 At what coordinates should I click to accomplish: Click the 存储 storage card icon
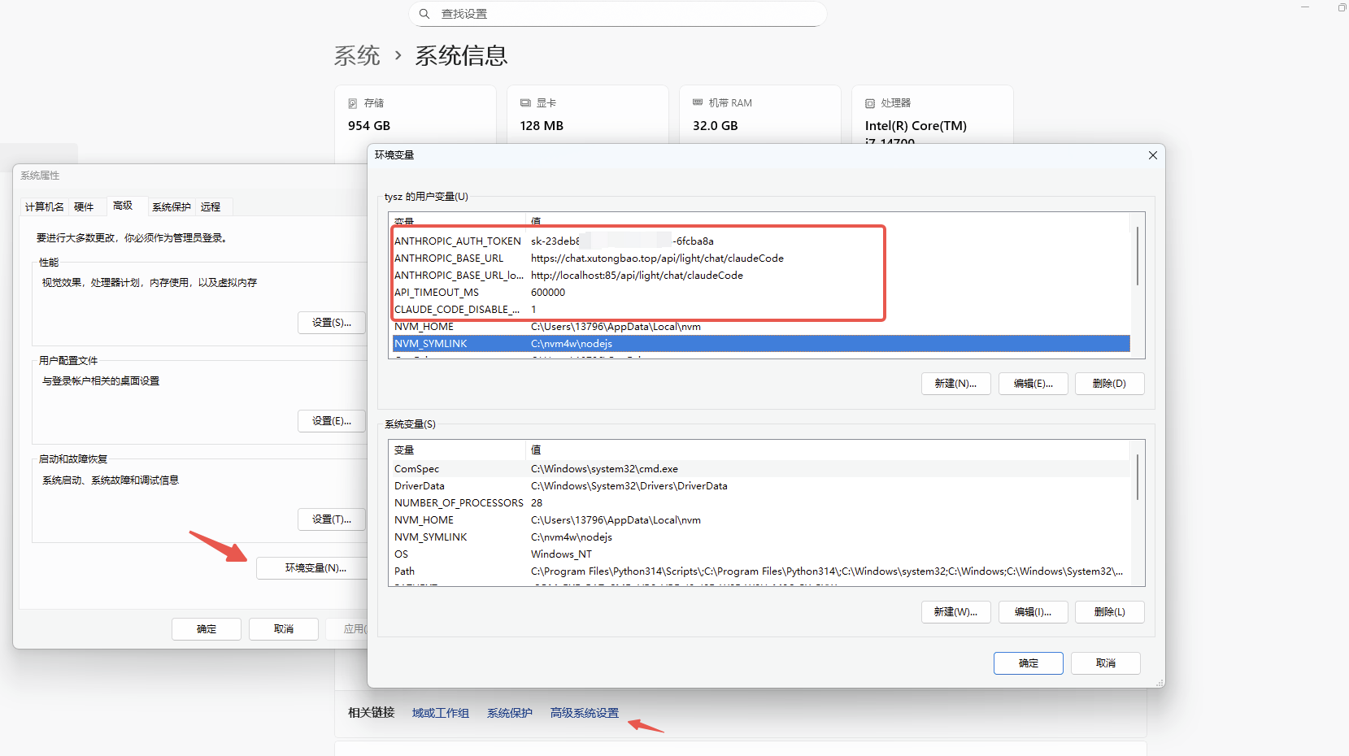[353, 102]
